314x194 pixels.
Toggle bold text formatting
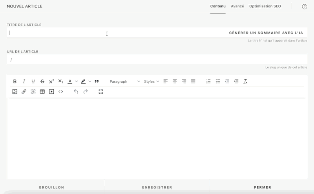point(15,82)
